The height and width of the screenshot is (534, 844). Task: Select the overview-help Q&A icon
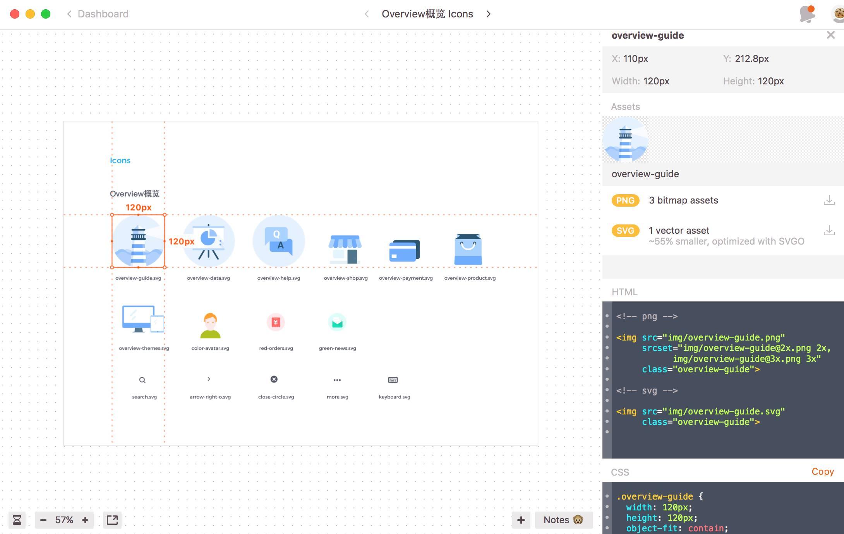(x=278, y=241)
